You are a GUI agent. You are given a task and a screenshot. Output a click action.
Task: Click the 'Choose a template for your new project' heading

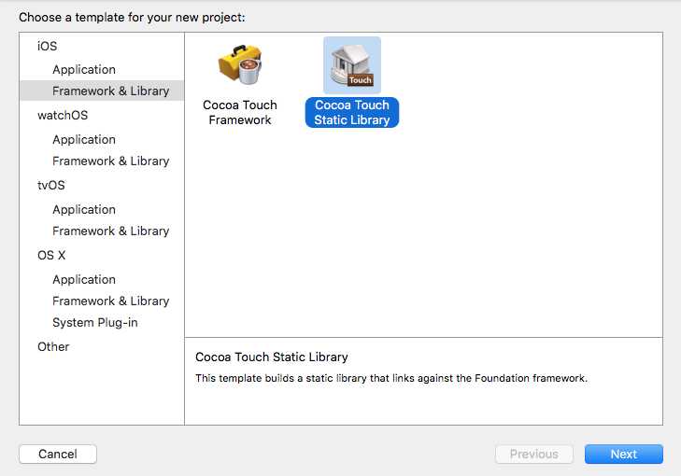[132, 18]
